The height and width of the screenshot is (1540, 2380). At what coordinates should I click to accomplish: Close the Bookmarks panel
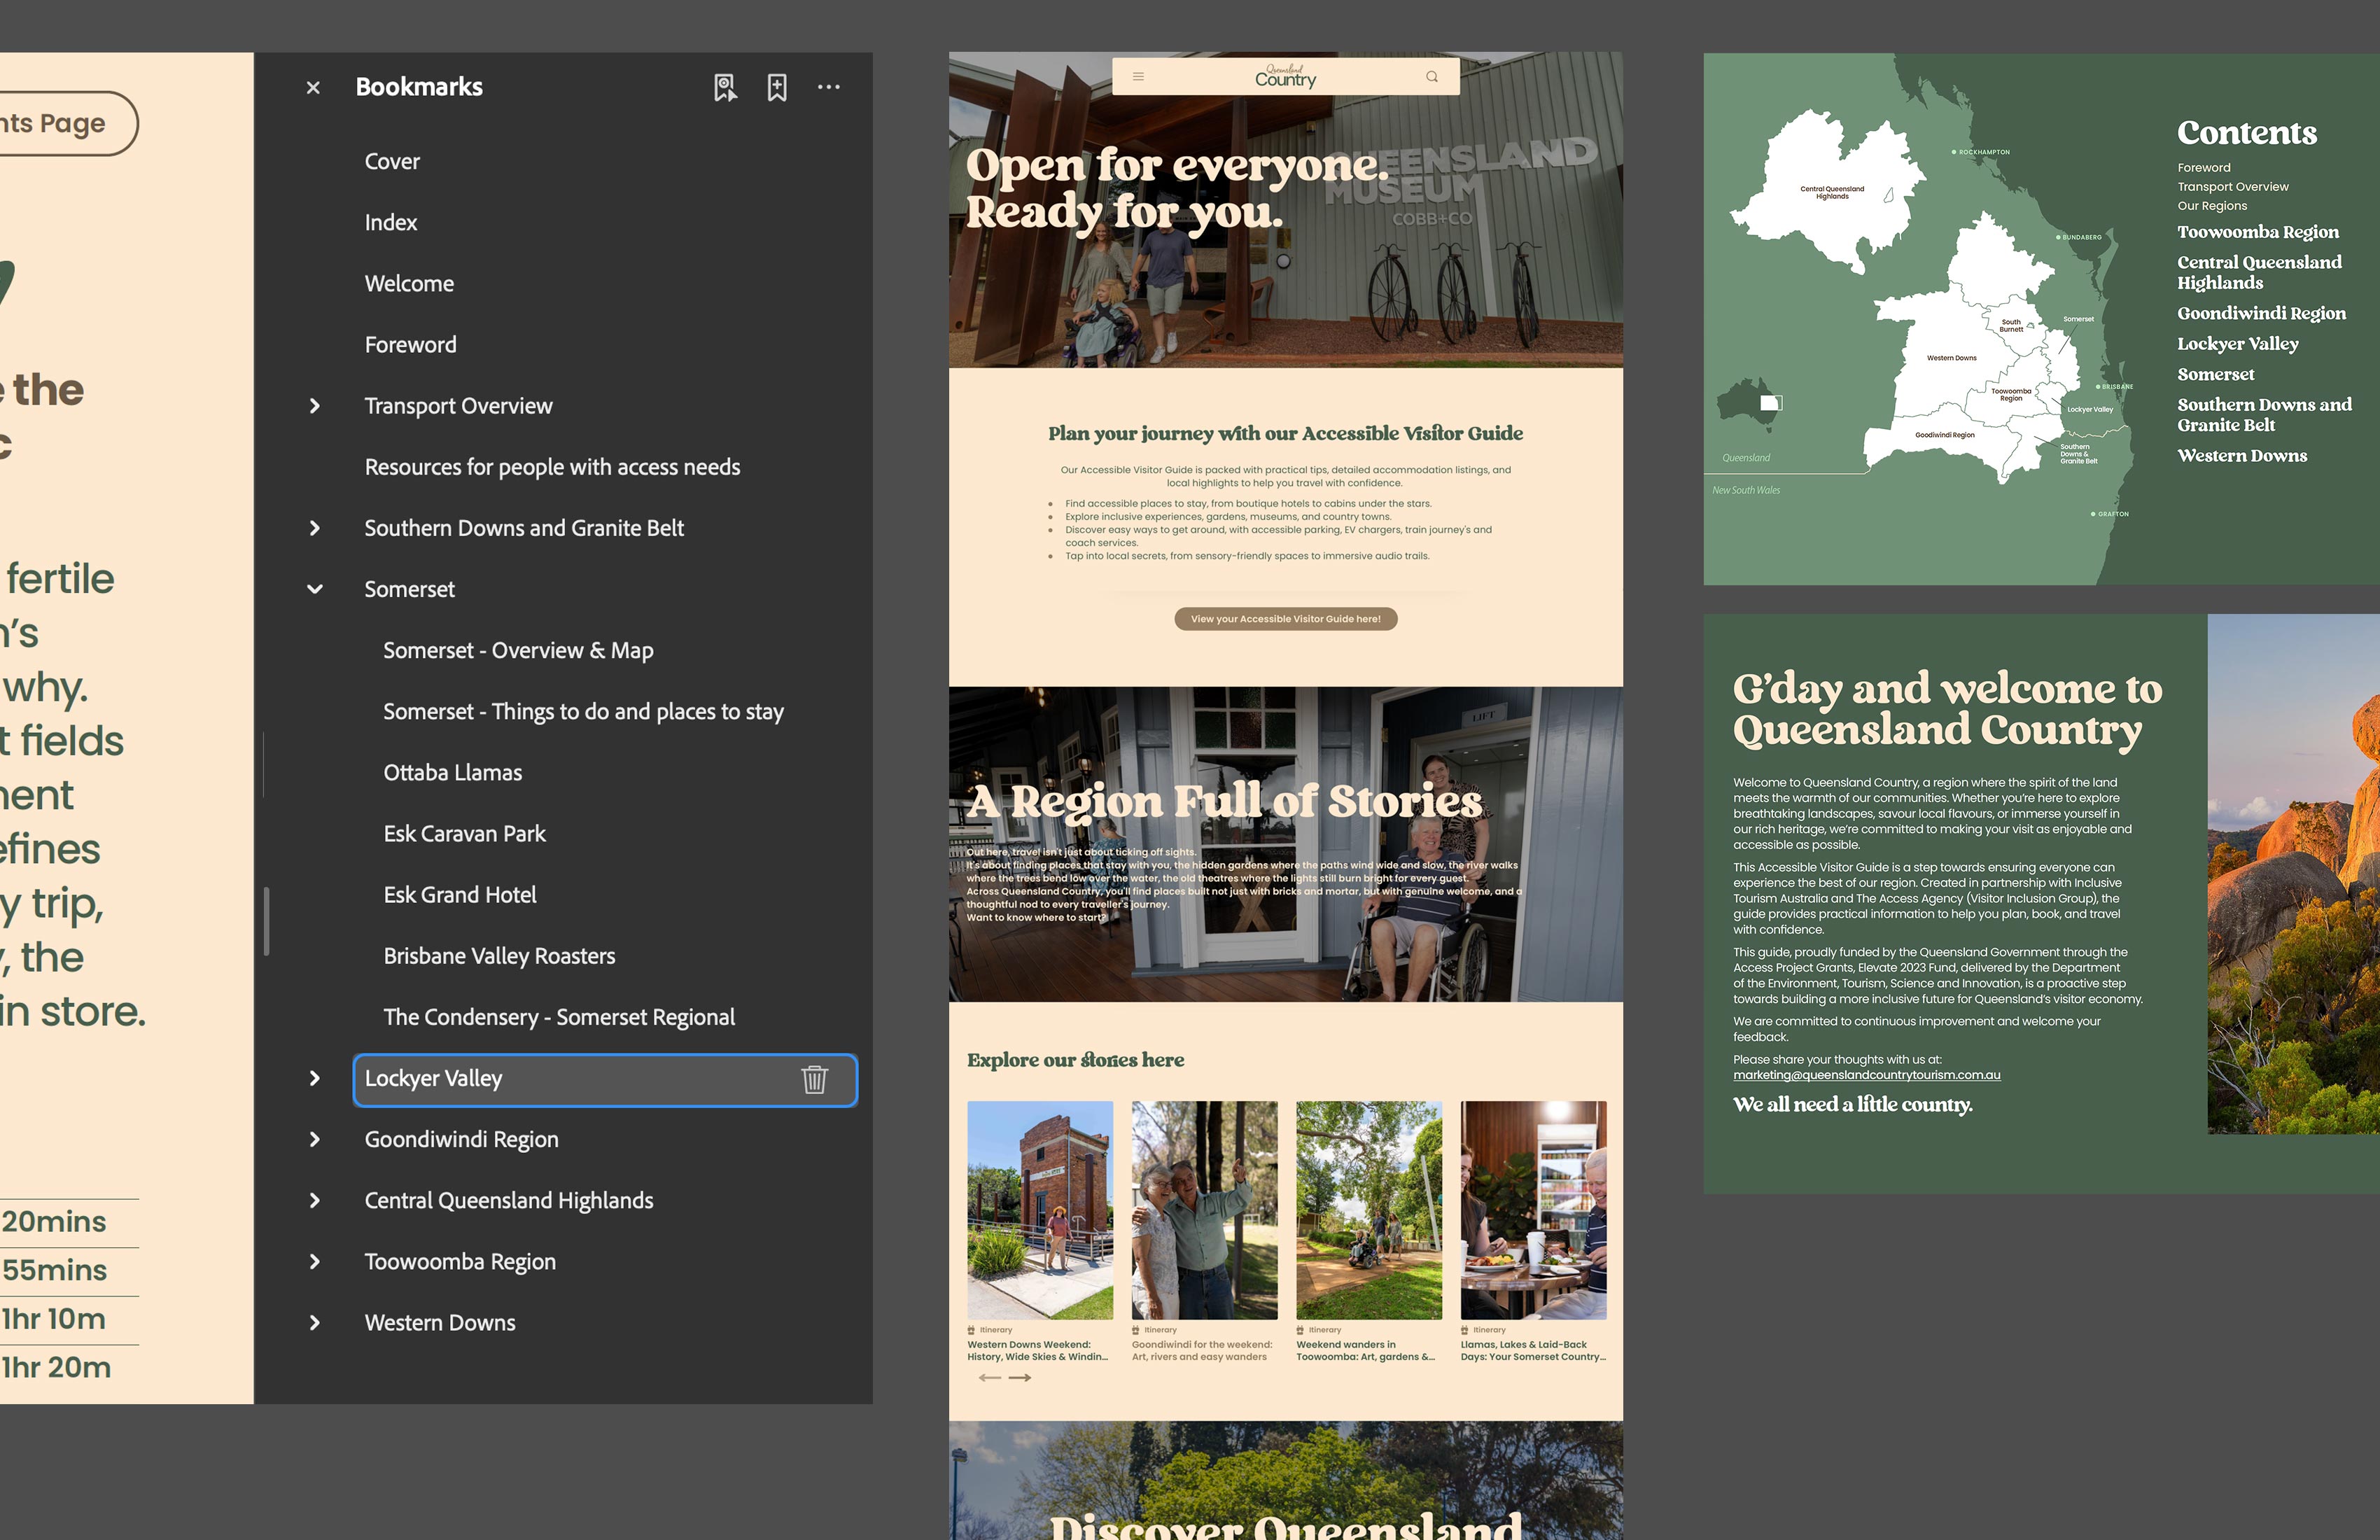(x=313, y=88)
